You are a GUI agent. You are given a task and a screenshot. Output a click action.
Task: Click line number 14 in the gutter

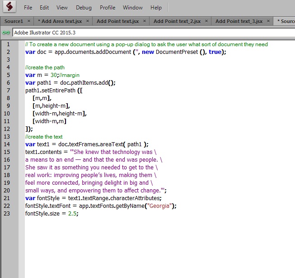click(x=7, y=144)
